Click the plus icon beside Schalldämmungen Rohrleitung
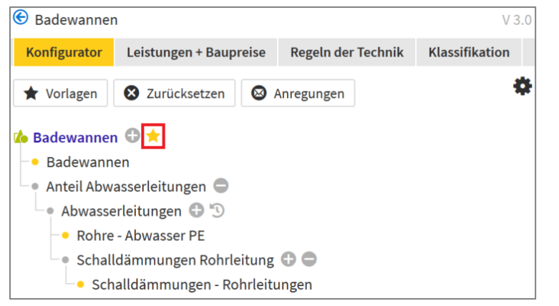The width and height of the screenshot is (559, 306). 288,260
